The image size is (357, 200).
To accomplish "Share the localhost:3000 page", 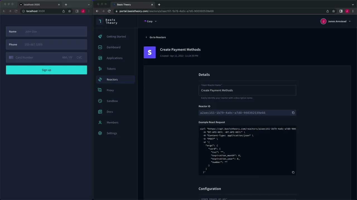I will (x=63, y=11).
